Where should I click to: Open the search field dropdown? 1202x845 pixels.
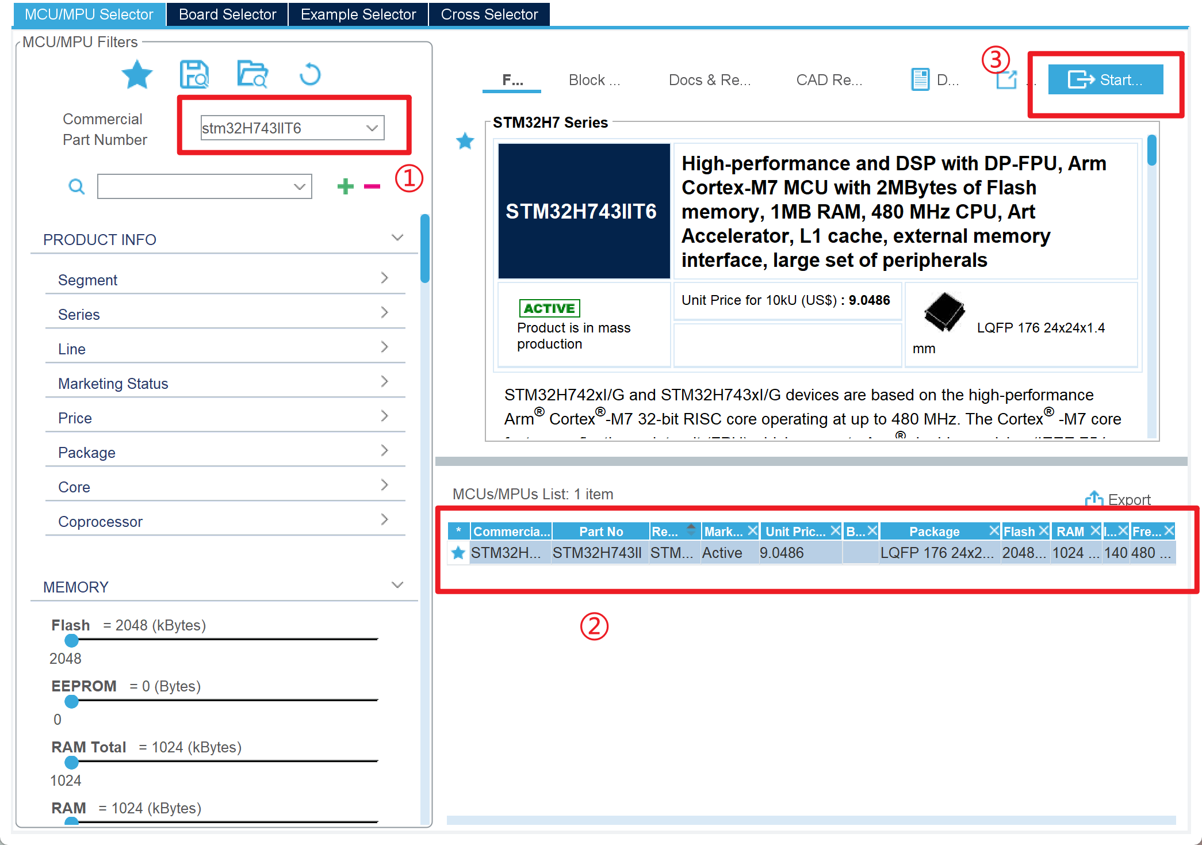299,186
